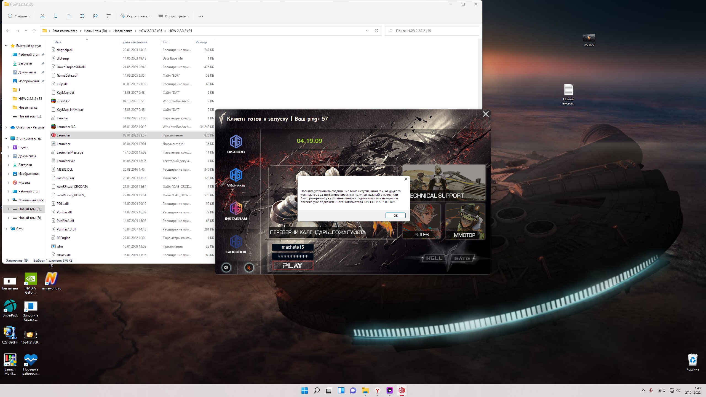Screen dimensions: 706x397
Task: Open Yandex browser from taskbar
Action: (377, 390)
